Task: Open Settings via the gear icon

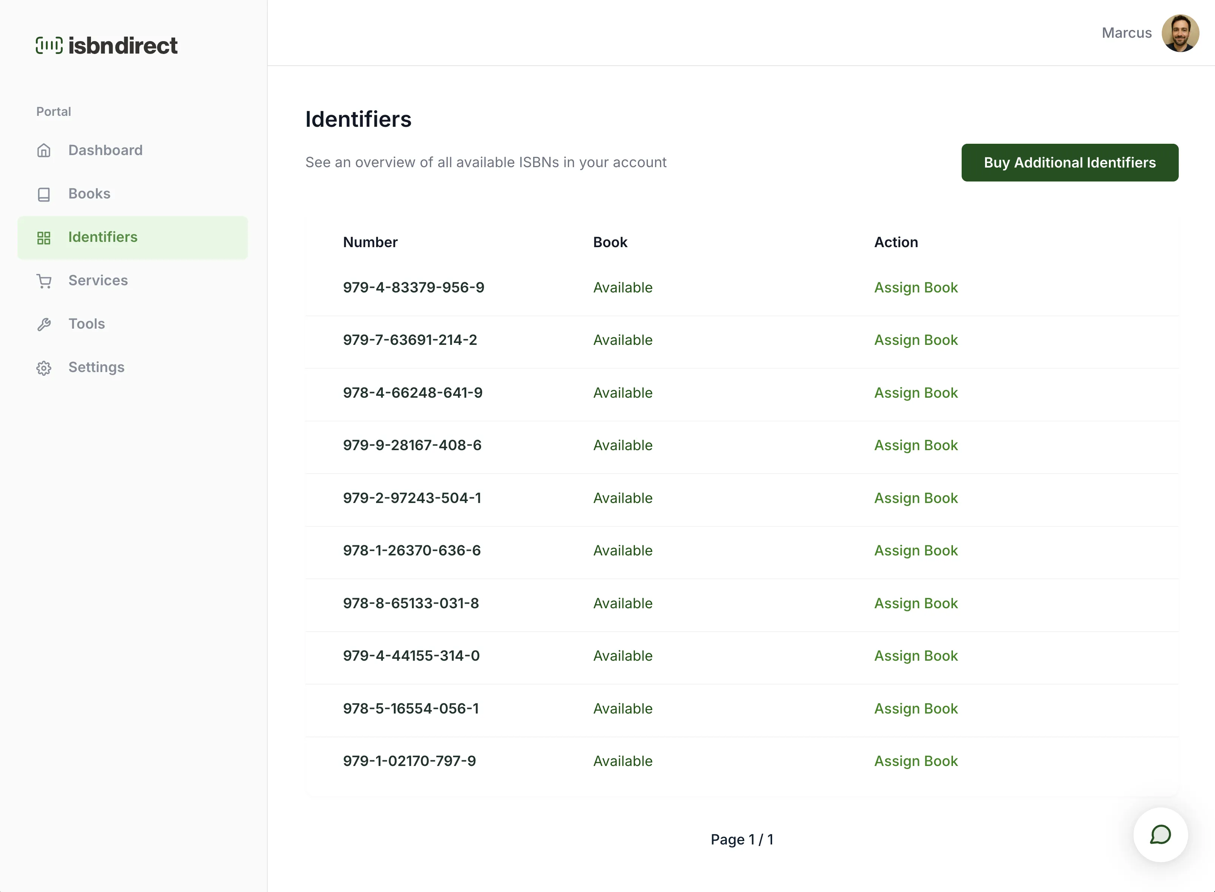Action: click(44, 367)
